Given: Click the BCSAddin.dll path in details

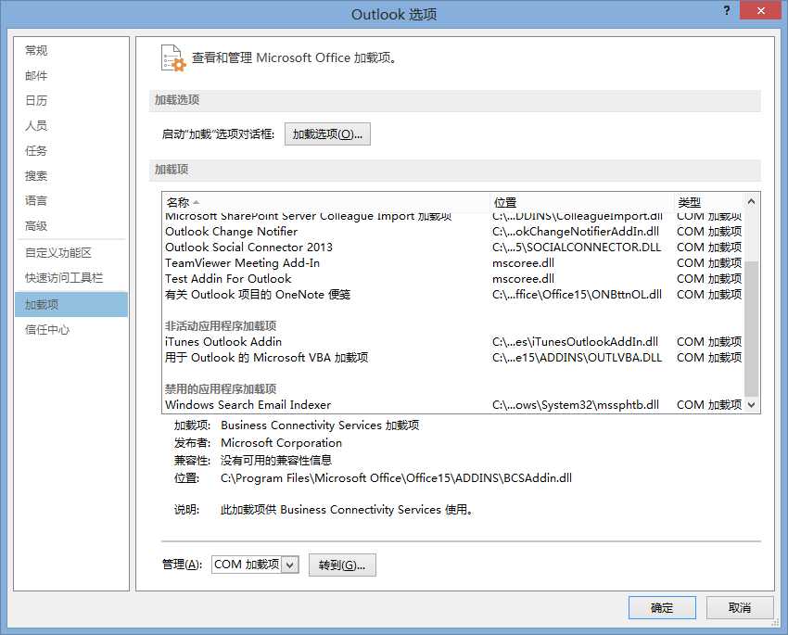Looking at the screenshot, I should pos(396,477).
